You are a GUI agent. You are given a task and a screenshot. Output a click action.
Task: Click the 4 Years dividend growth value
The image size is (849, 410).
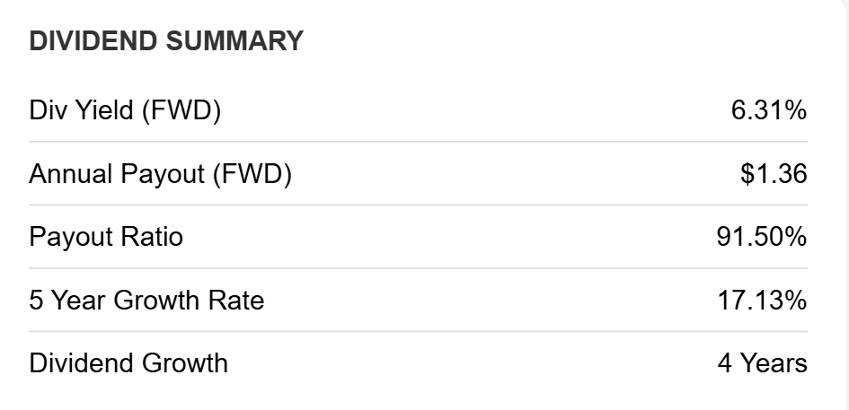763,363
